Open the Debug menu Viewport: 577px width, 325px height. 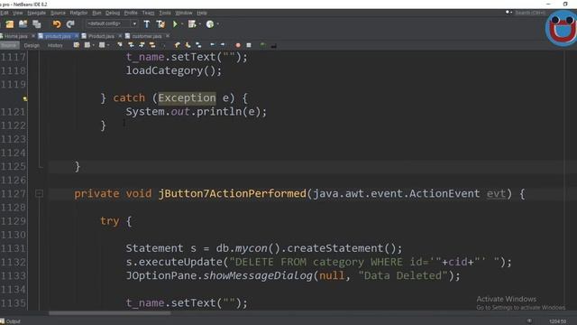pos(113,13)
